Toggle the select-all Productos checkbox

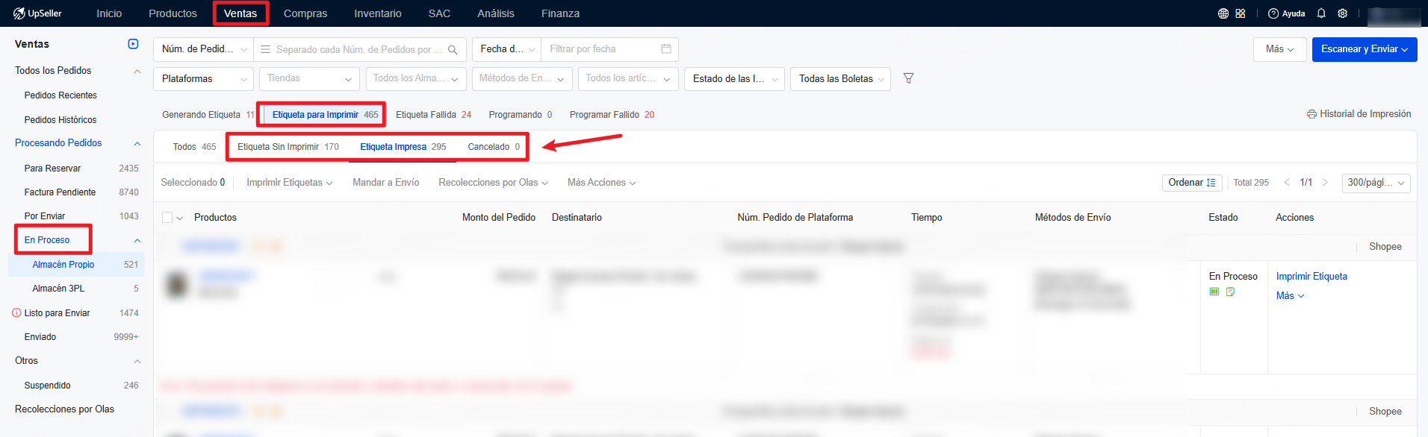tap(167, 218)
